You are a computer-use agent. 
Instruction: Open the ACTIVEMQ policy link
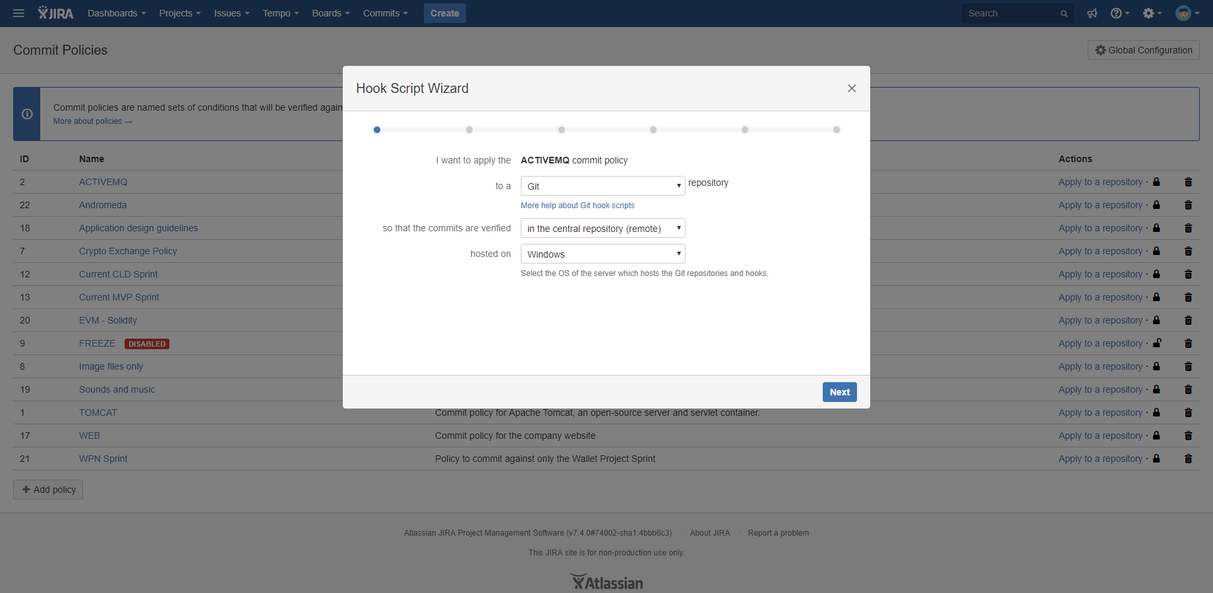(x=103, y=182)
